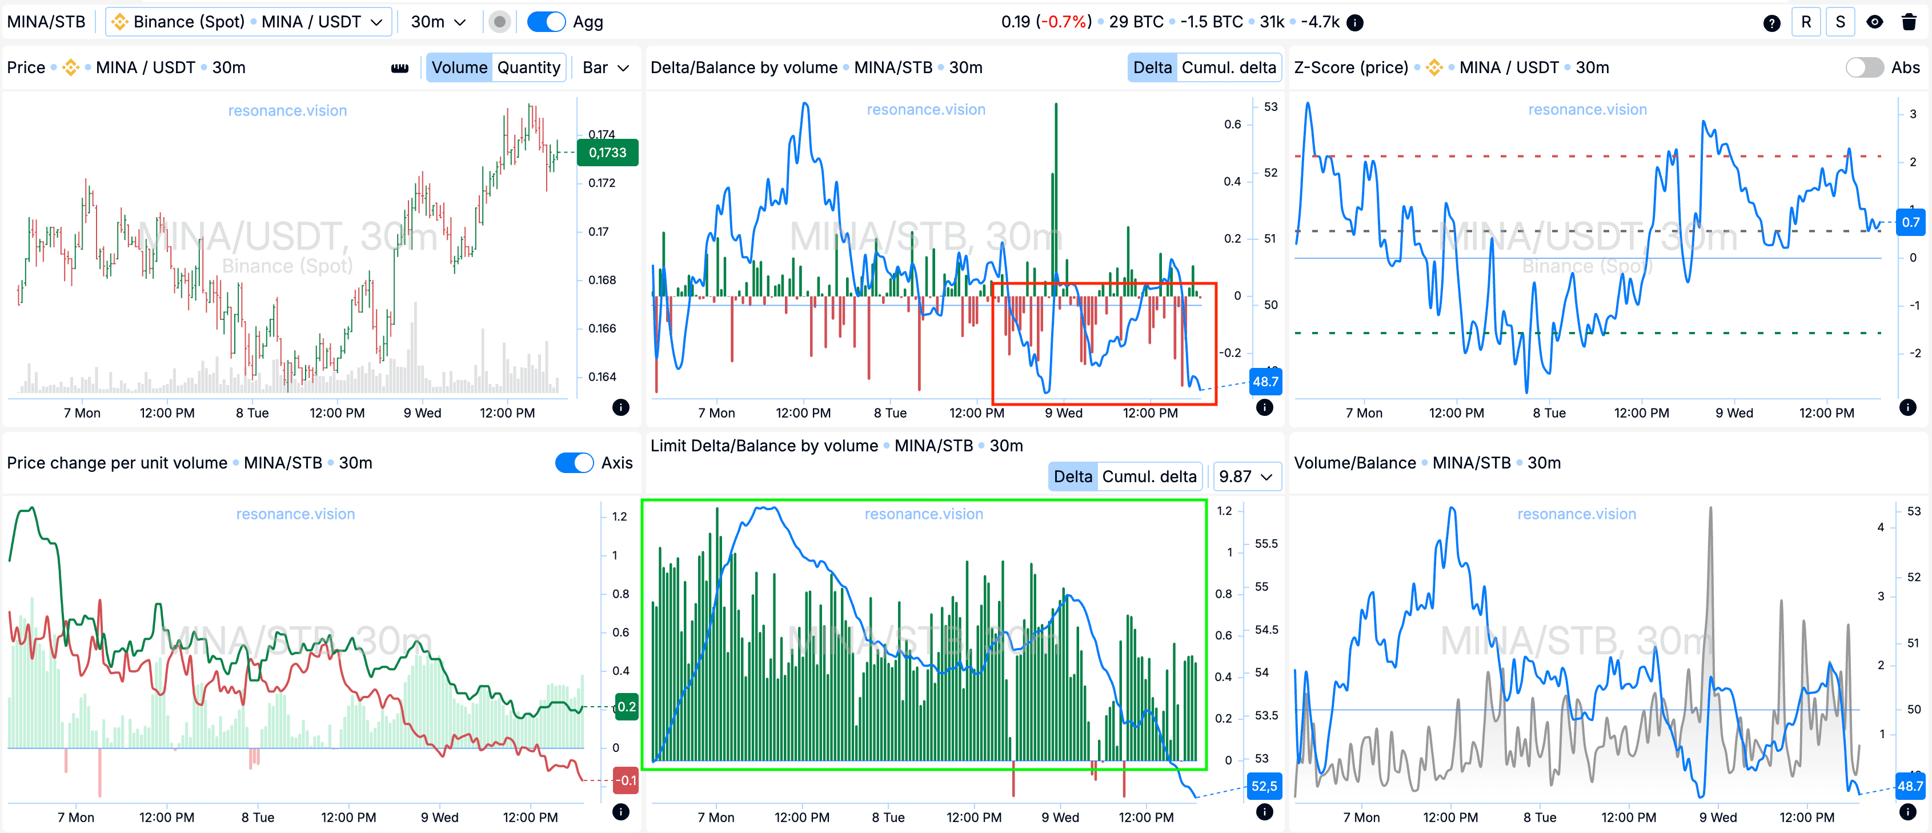Click Binance logo icon in Z-Score panel header
The width and height of the screenshot is (1932, 833).
[x=1434, y=67]
